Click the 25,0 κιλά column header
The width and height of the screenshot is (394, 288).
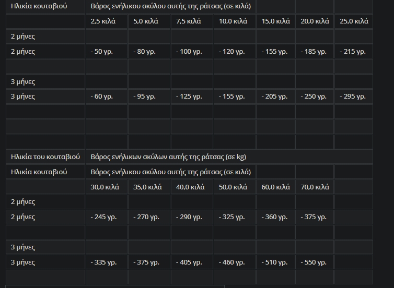click(x=354, y=21)
